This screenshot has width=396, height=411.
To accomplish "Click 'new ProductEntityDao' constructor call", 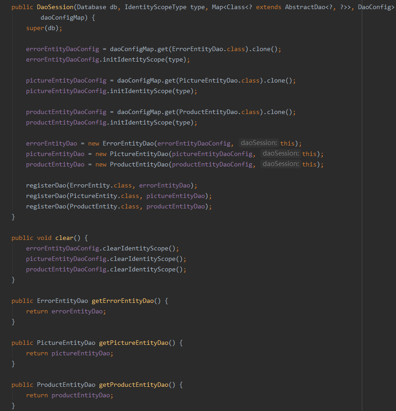I will tap(132, 164).
